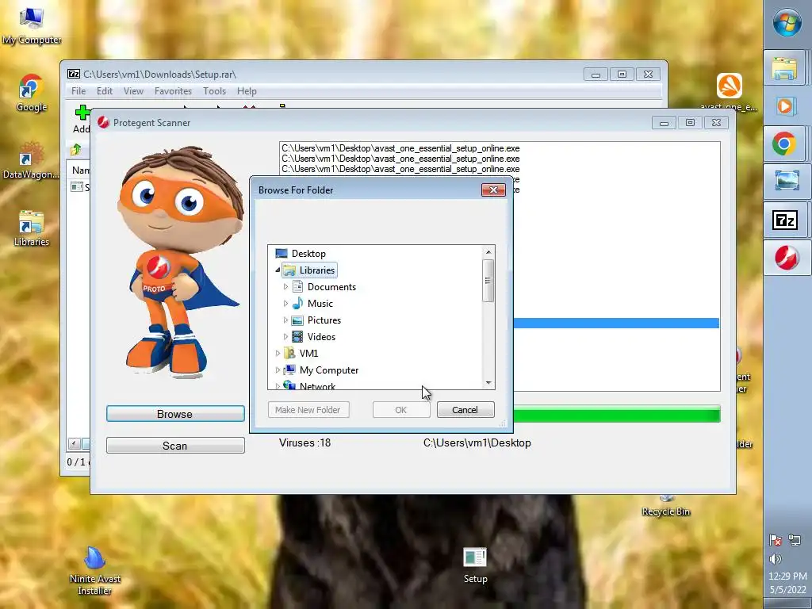This screenshot has width=812, height=609.
Task: Open Libraries desktop shortcut
Action: 32,228
